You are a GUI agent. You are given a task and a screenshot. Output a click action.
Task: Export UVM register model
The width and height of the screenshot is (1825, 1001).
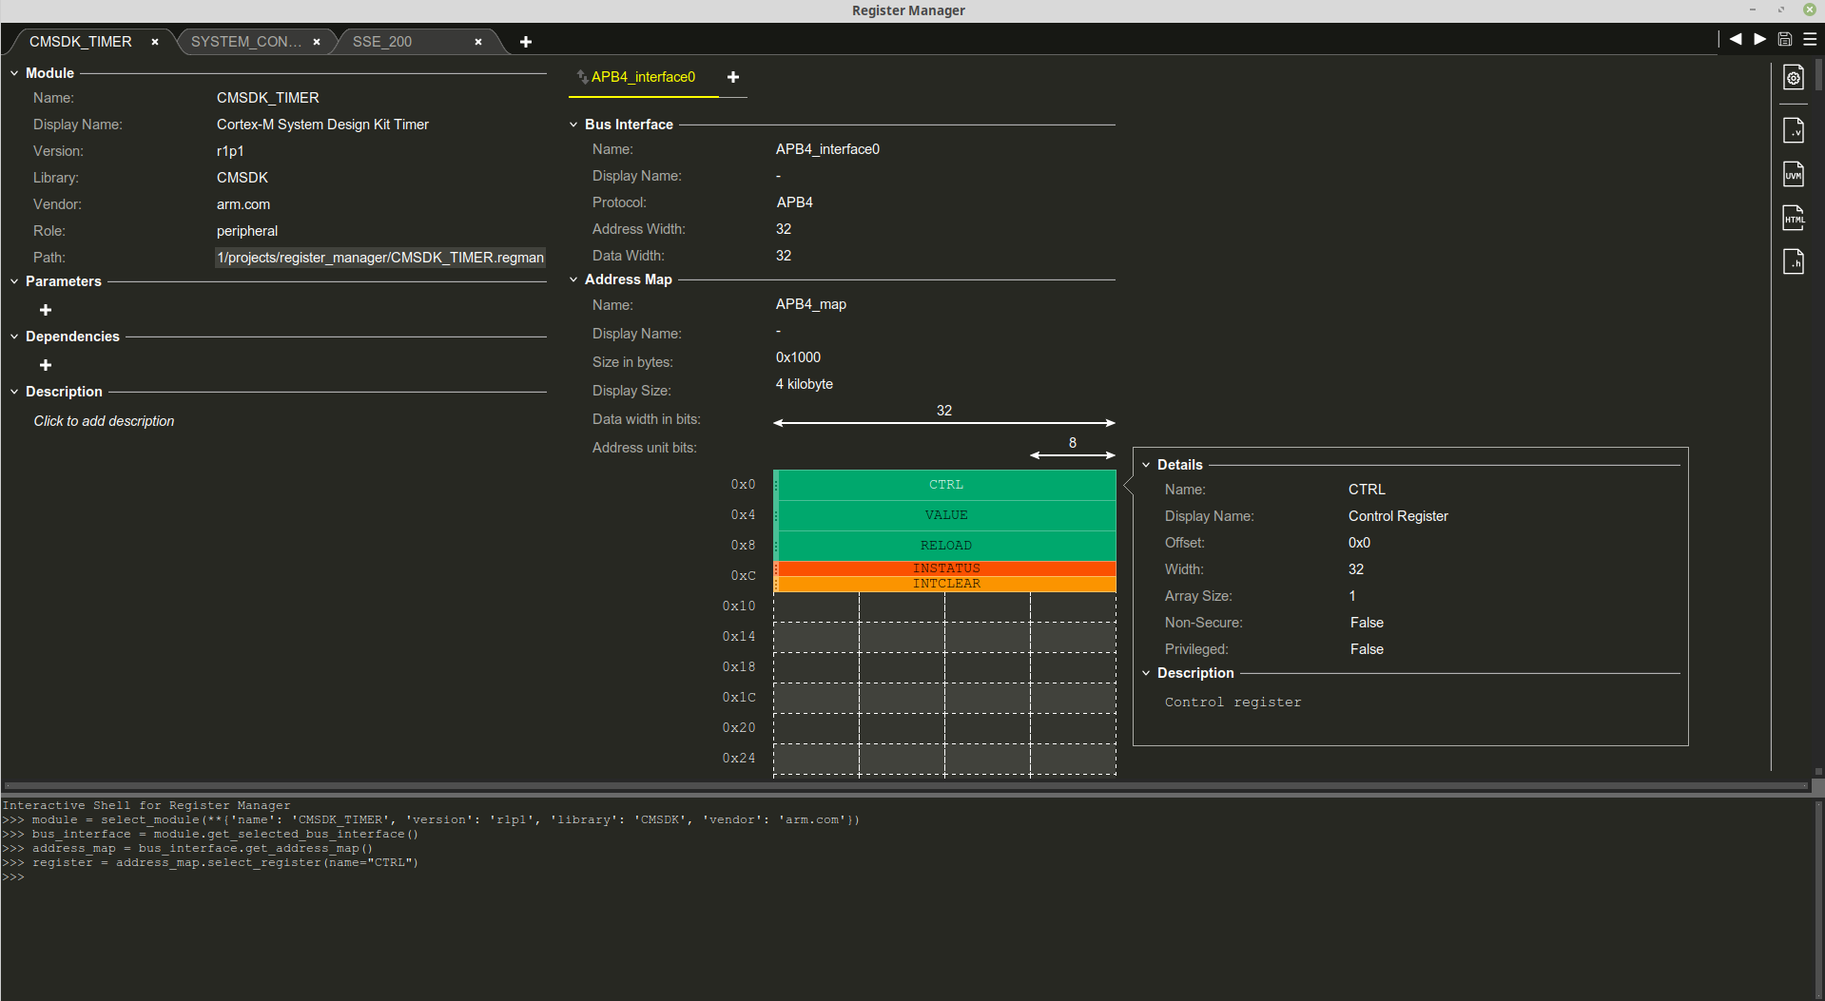[x=1794, y=174]
